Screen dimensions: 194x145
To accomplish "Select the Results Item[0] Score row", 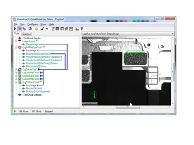I will 36,66.
